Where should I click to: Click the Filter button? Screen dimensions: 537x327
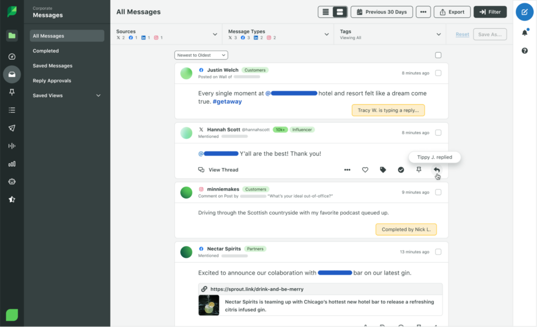click(490, 12)
